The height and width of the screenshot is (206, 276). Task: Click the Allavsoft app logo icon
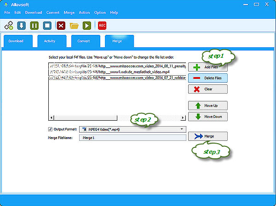pyautogui.click(x=6, y=5)
